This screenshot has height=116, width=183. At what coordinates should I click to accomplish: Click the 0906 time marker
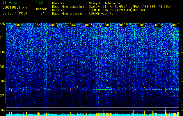coord(106,25)
